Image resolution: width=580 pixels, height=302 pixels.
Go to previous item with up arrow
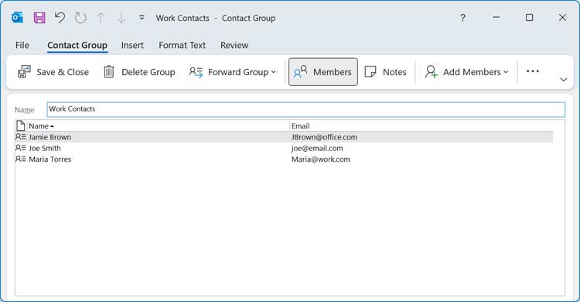(x=101, y=18)
